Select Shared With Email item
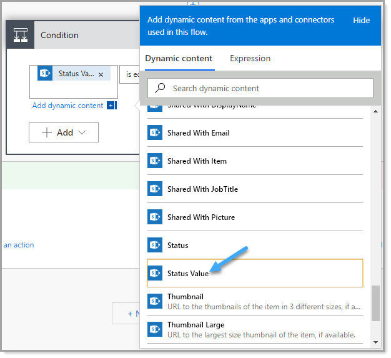391x358 pixels. [255, 132]
